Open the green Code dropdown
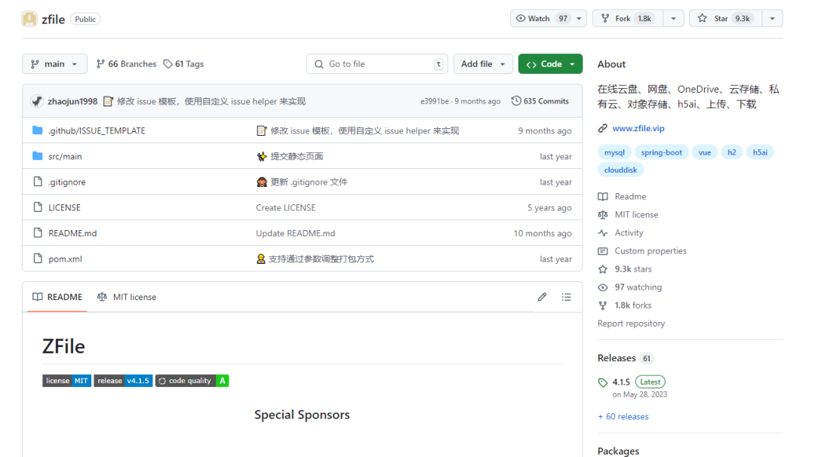The width and height of the screenshot is (815, 457). pyautogui.click(x=550, y=63)
